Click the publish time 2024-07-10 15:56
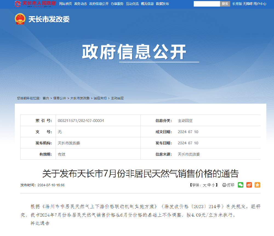This screenshot has height=236, width=274. [51, 185]
